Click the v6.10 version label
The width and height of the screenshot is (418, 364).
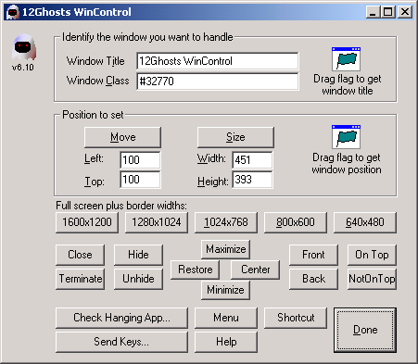(23, 68)
